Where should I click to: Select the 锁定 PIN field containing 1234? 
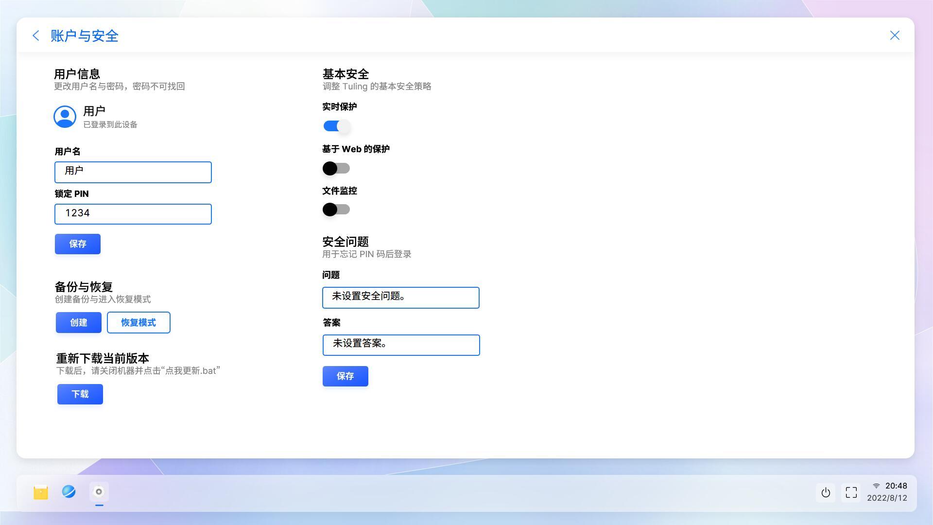[x=133, y=214]
